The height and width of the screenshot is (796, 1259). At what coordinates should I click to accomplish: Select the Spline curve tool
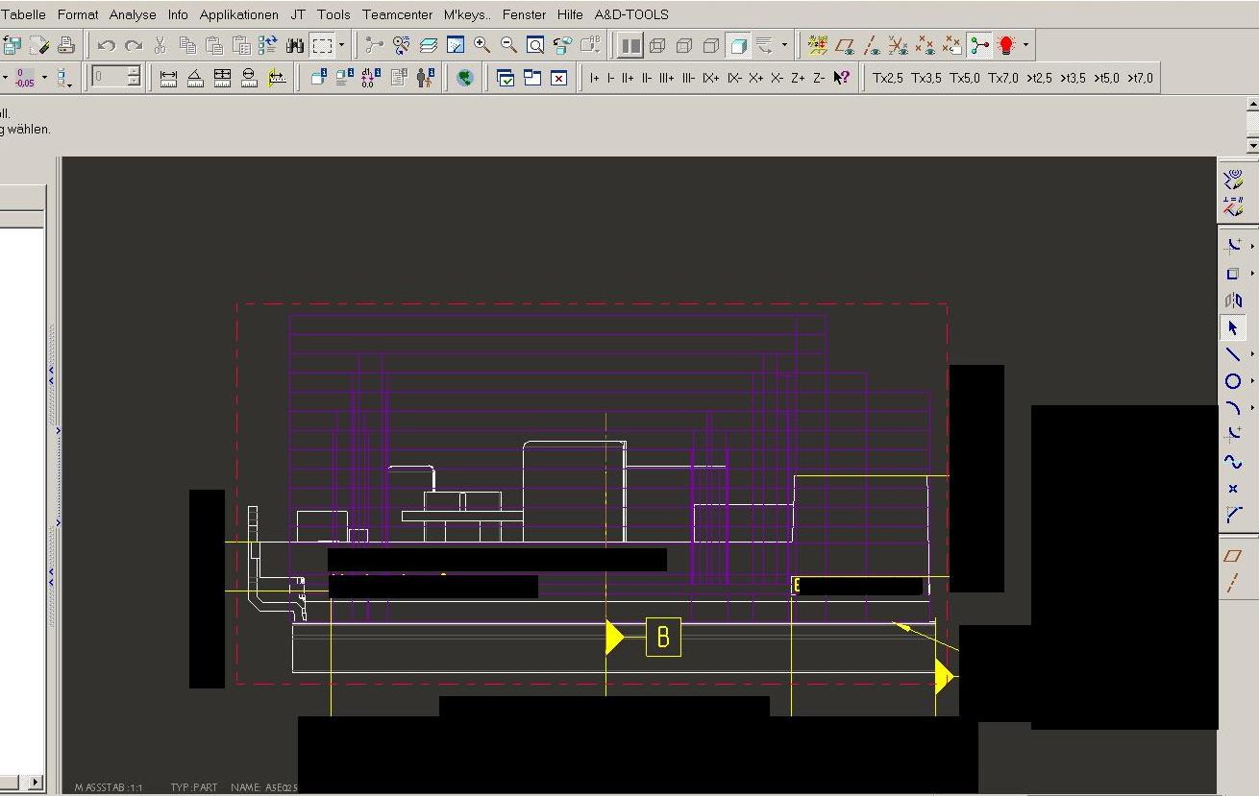[1232, 462]
